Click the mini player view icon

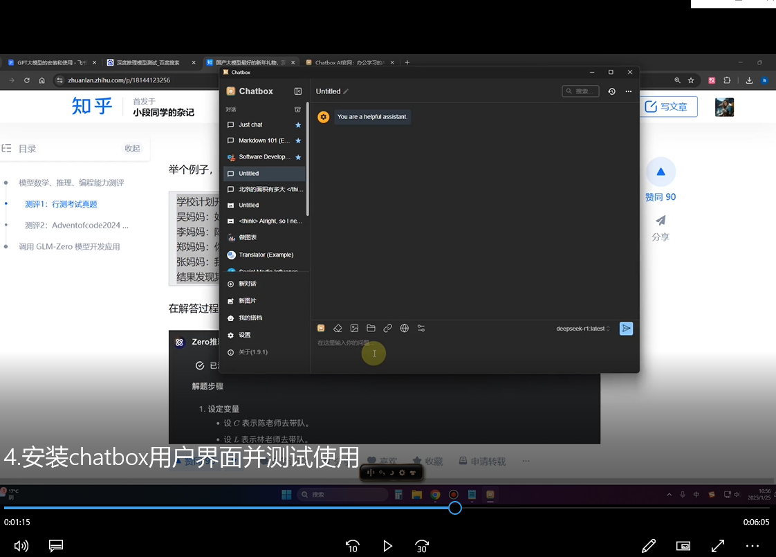coord(683,546)
